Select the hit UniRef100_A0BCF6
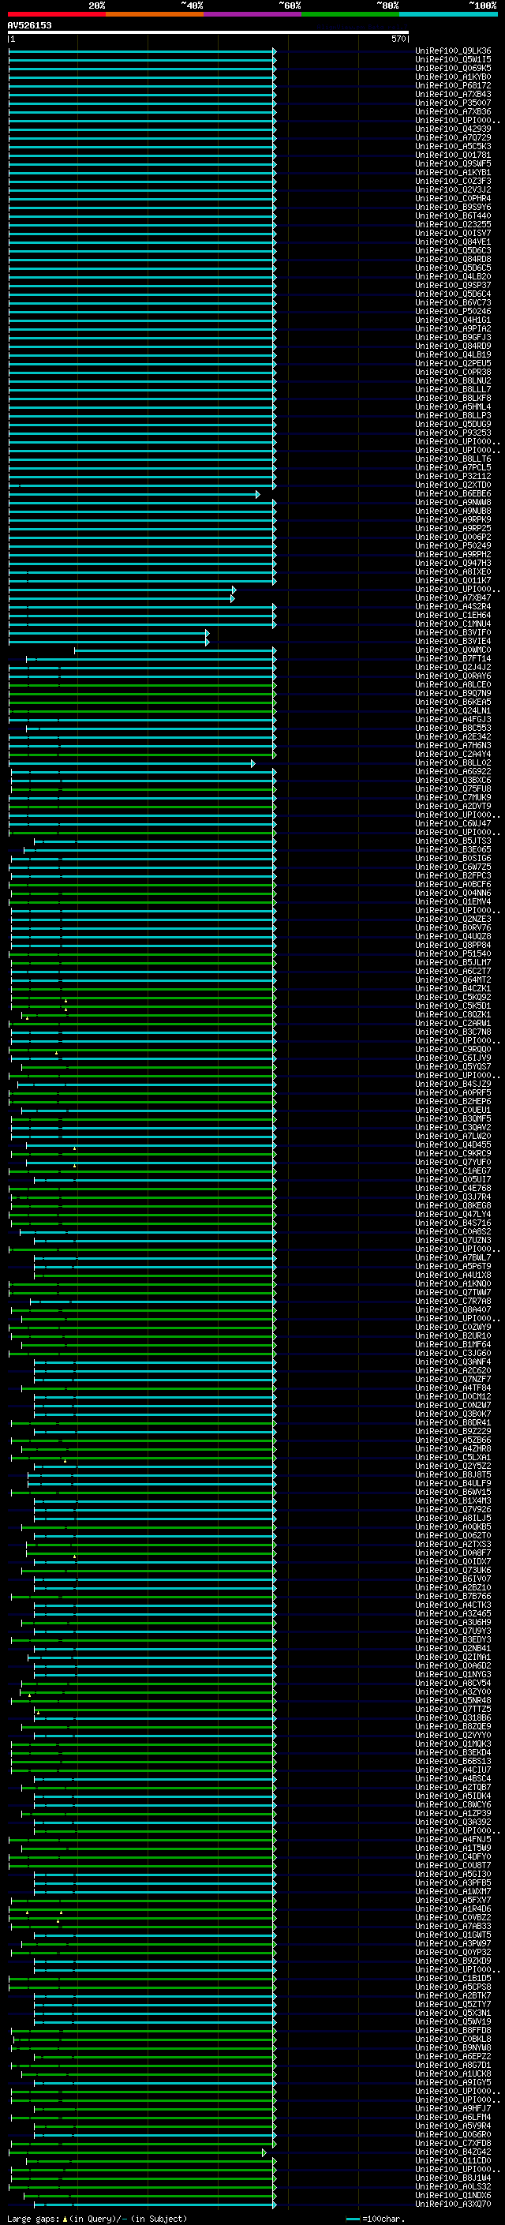This screenshot has height=2225, width=505. click(x=453, y=885)
